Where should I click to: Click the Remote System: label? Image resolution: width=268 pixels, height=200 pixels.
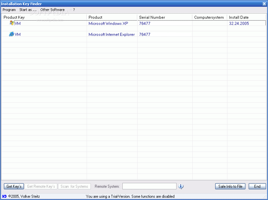[x=107, y=186]
